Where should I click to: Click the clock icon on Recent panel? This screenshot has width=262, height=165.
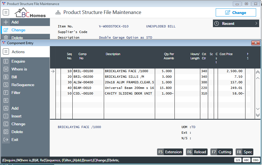(217, 23)
